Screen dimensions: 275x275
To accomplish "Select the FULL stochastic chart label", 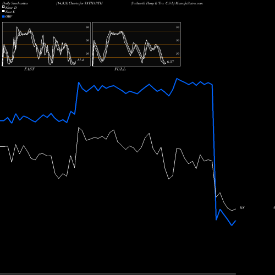I will (120, 69).
